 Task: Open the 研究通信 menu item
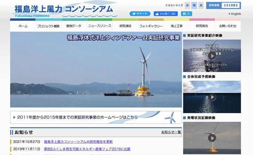click(x=125, y=26)
